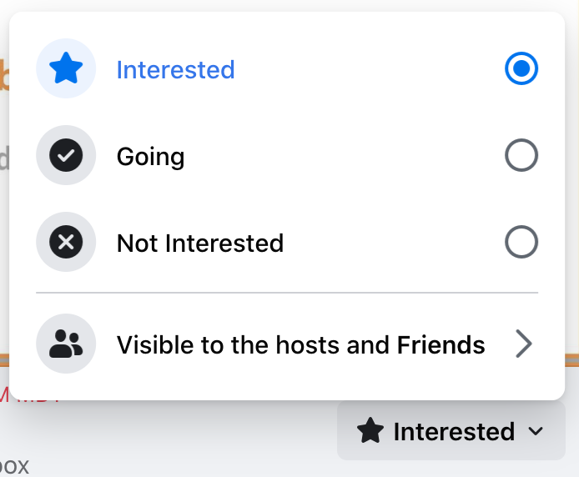Viewport: 579px width, 477px height.
Task: Click the star icon on the Interested button
Action: pyautogui.click(x=370, y=431)
